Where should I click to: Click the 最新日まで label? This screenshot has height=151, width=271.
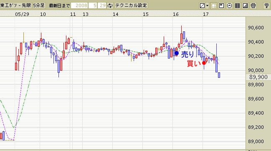click(x=59, y=6)
